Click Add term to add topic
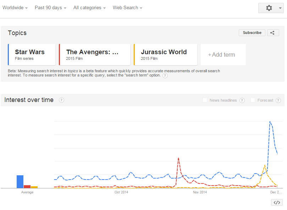The image size is (287, 210). tap(223, 55)
